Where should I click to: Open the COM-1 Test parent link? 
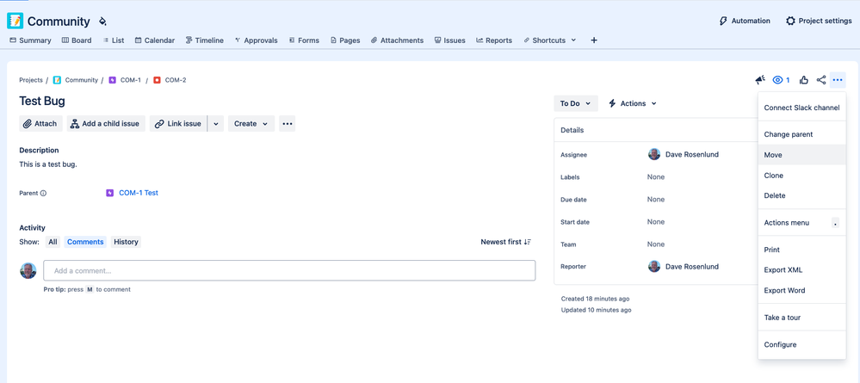139,193
